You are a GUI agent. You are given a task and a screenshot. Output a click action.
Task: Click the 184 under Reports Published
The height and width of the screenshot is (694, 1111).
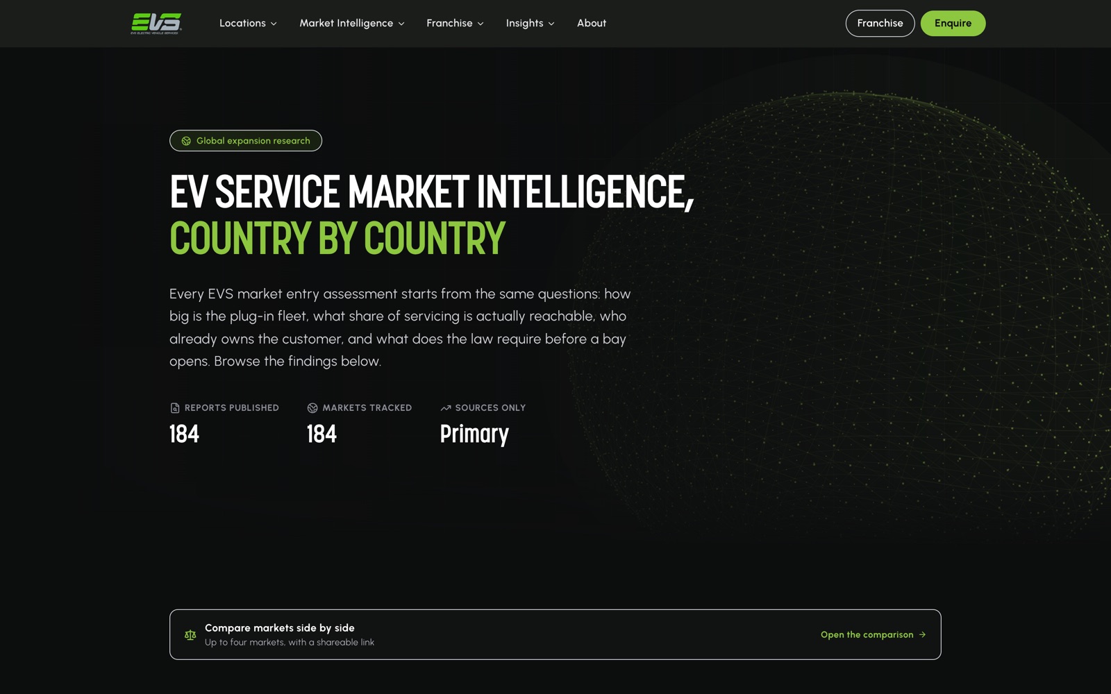pos(184,434)
